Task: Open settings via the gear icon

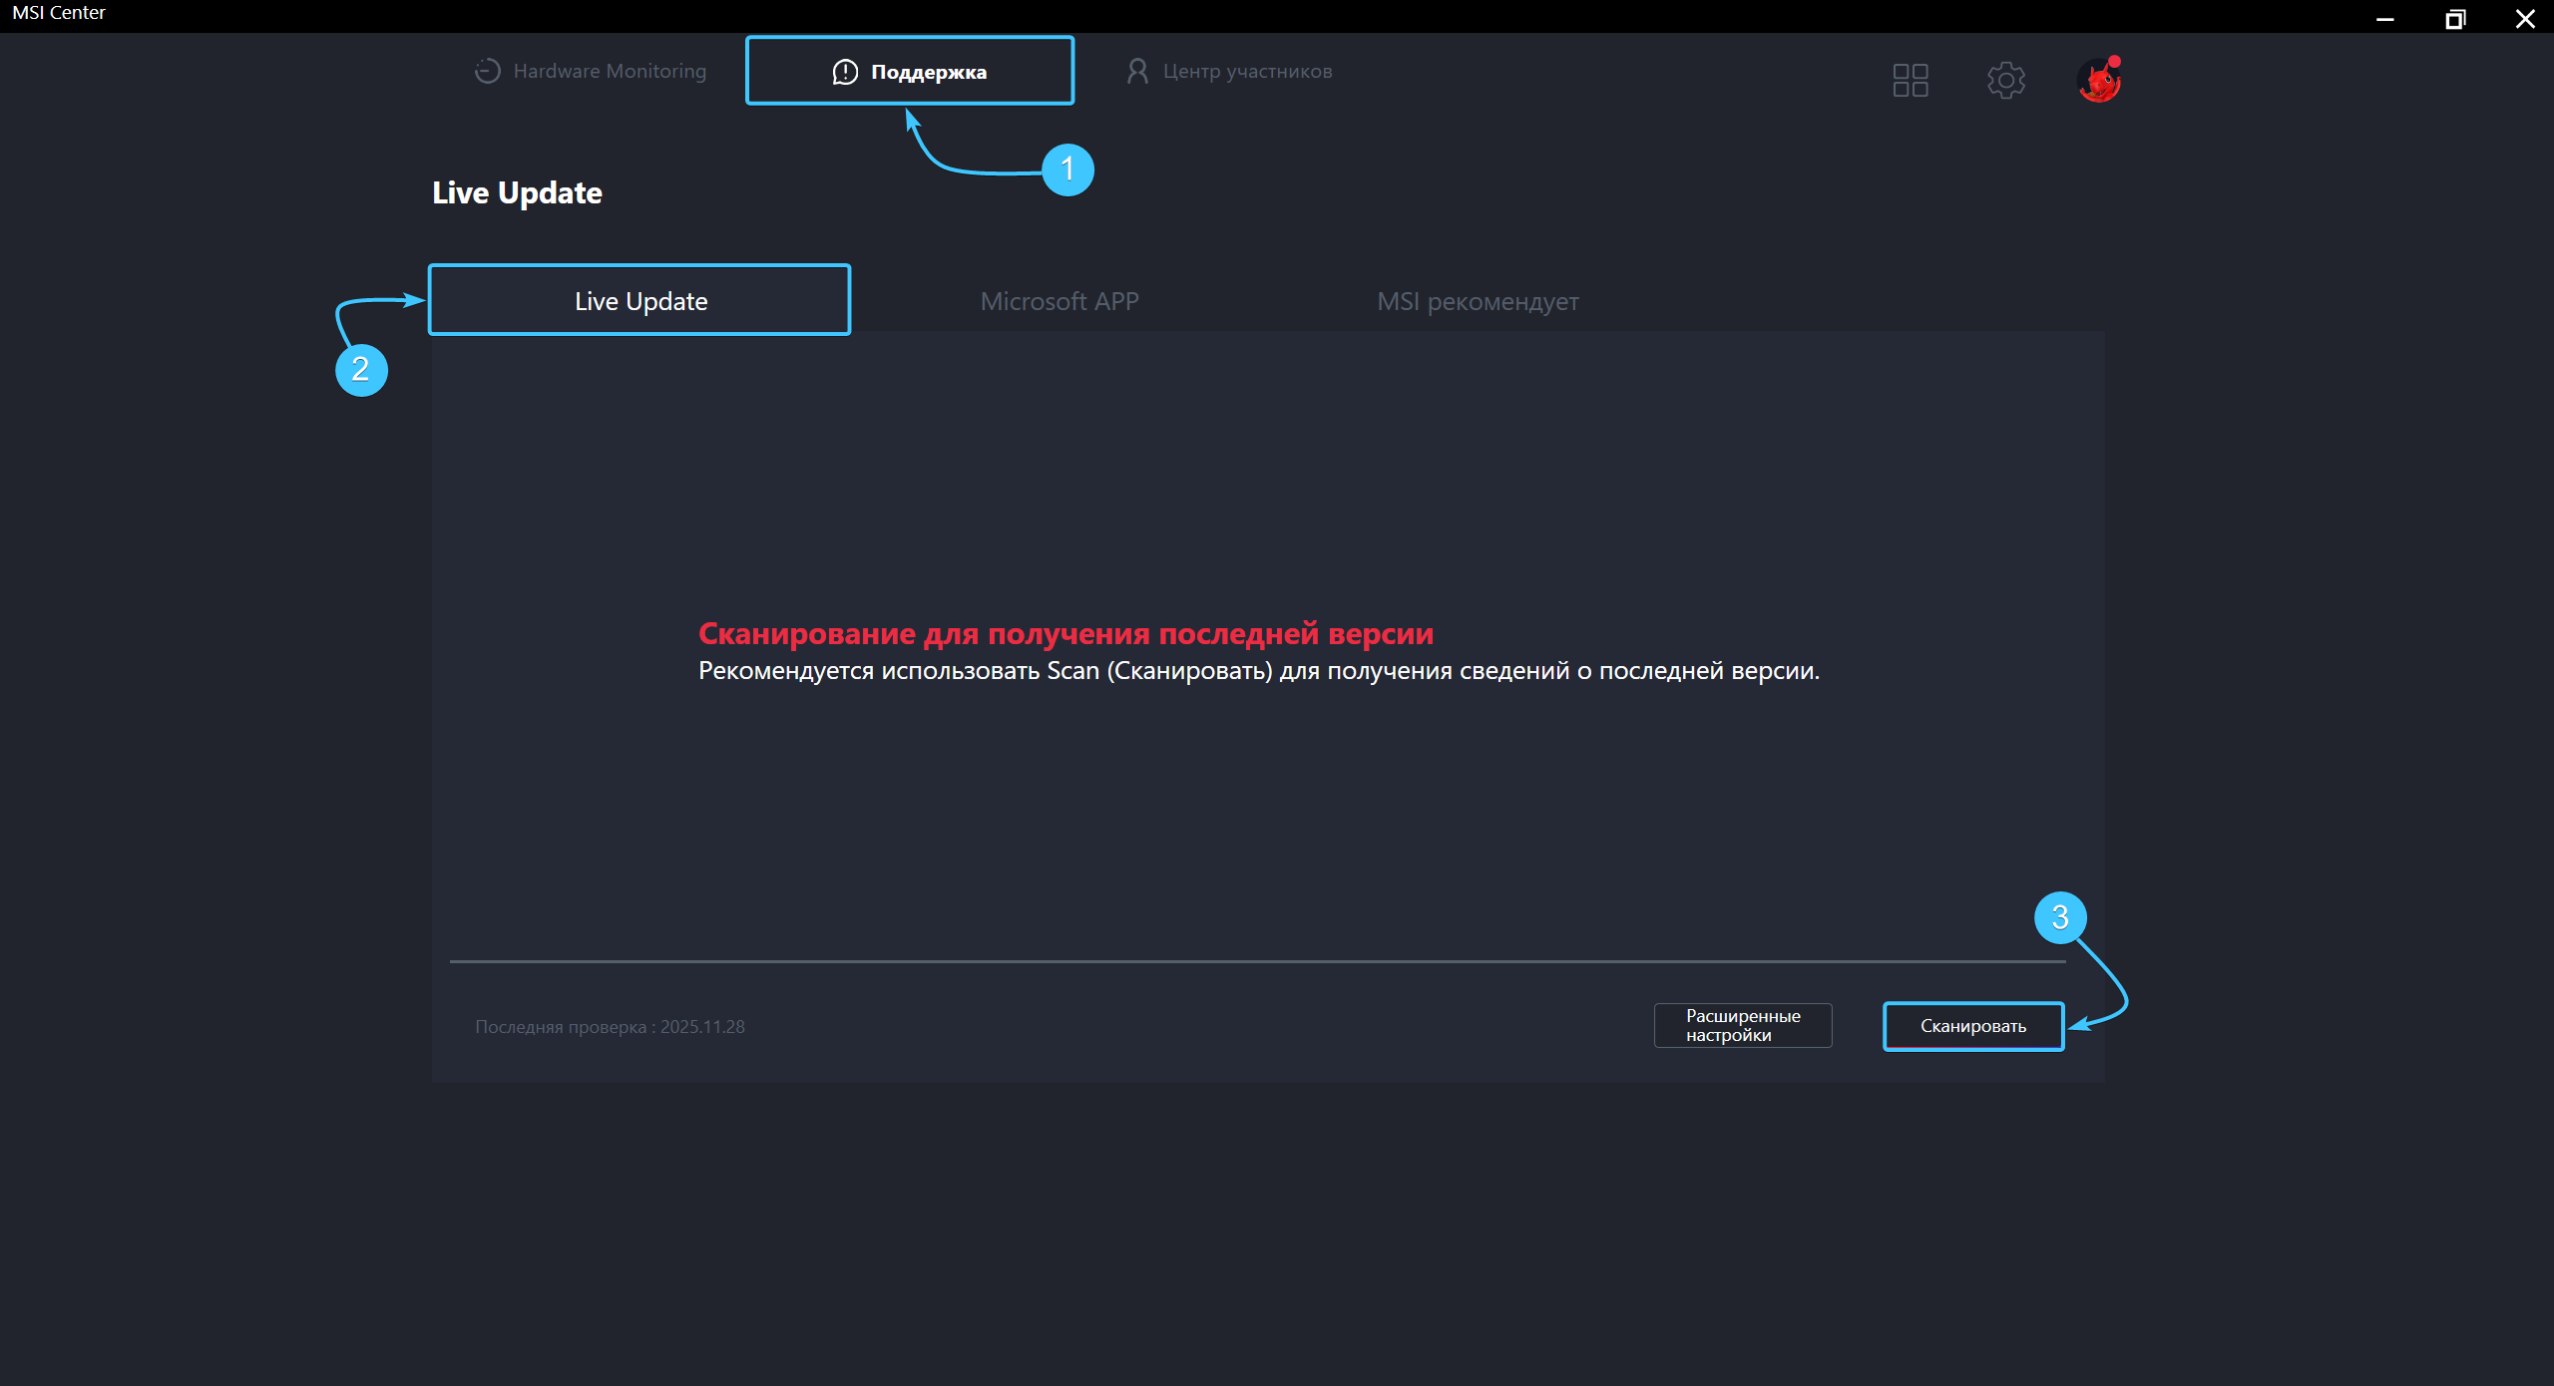Action: pyautogui.click(x=2005, y=80)
